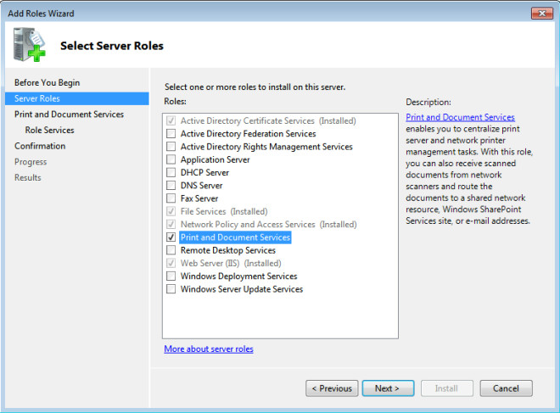Check Windows Deployment Services checkbox

(171, 276)
